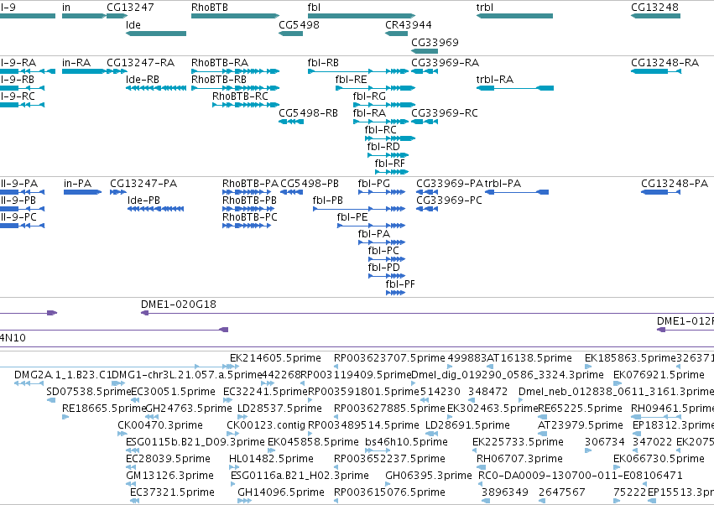This screenshot has height=505, width=714.
Task: Click EST CK00123.contig label
Action: 266,425
